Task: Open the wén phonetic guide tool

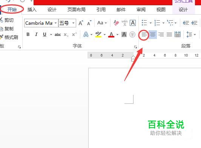Action: [x=124, y=23]
